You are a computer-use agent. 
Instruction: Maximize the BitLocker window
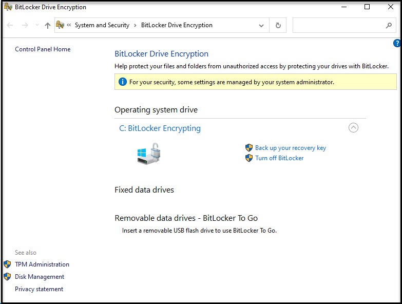pos(367,7)
